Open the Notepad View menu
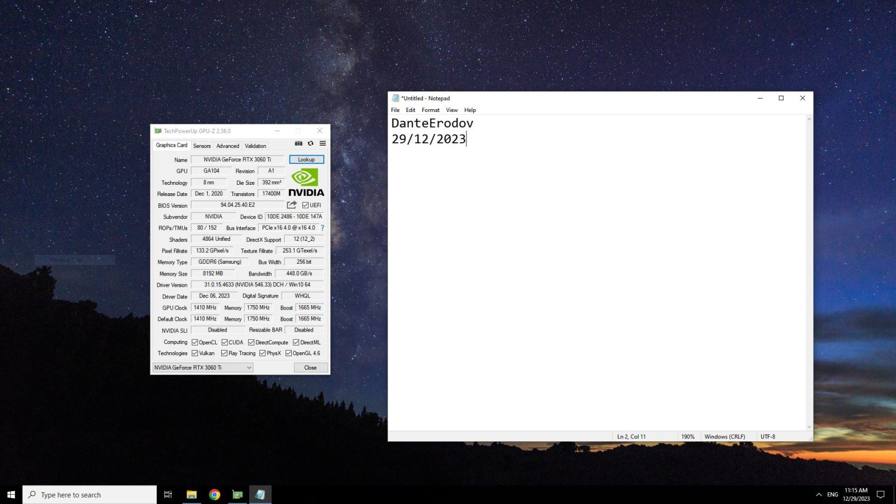The image size is (896, 504). click(452, 110)
